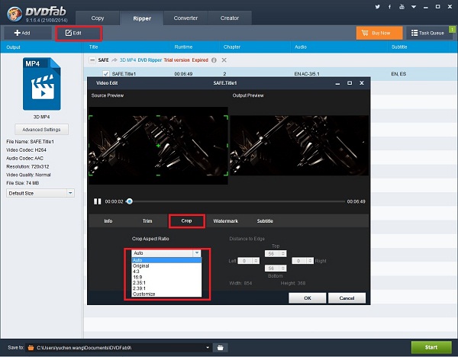
Task: Close the Video Edit dialog
Action: click(362, 83)
